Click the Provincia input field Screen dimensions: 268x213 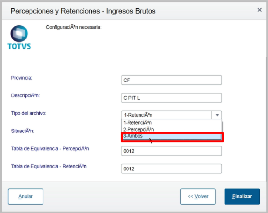coord(171,80)
